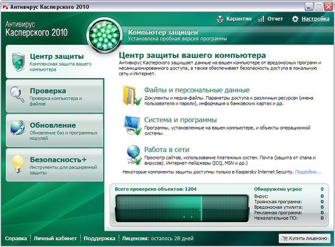335x247 pixels.
Task: Click Лицензия: осталось 28 дней
Action: pyautogui.click(x=158, y=238)
